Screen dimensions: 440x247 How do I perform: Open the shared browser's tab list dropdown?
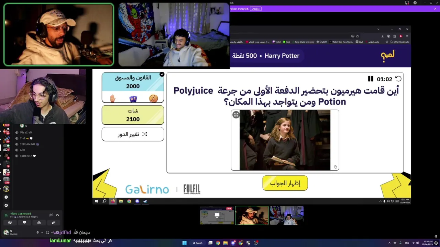pos(378,29)
